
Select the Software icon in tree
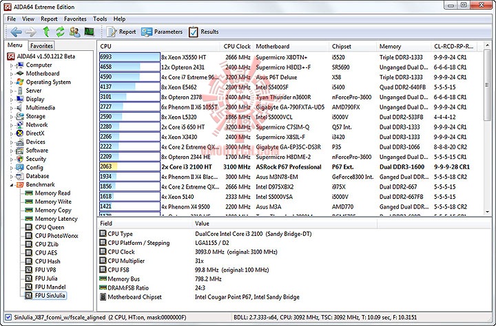pyautogui.click(x=19, y=151)
